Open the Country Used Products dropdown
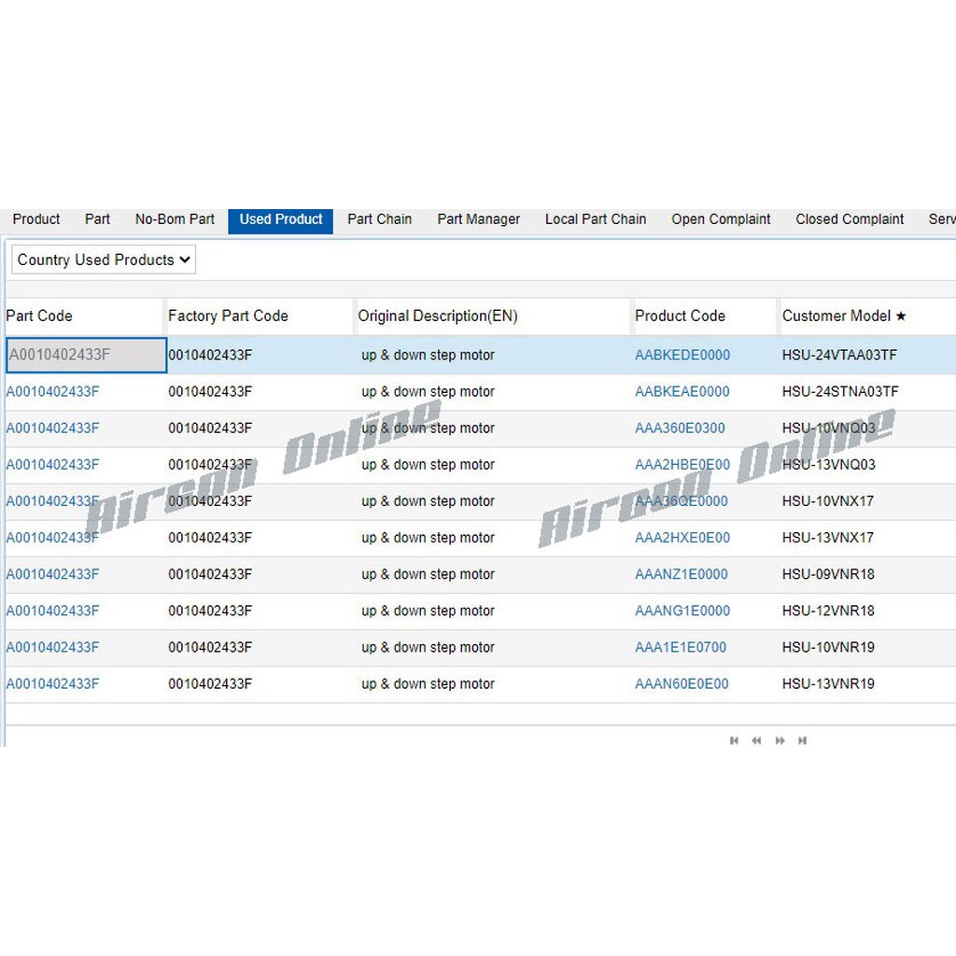The height and width of the screenshot is (956, 956). point(104,260)
